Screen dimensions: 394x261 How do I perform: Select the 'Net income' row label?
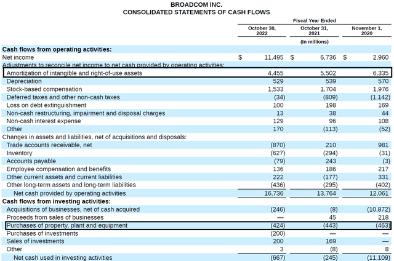[x=18, y=57]
